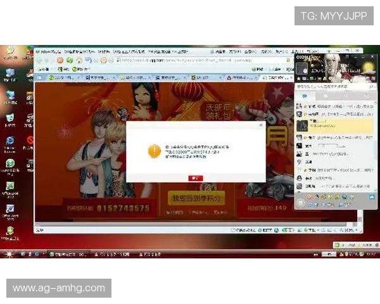Click the green refresh button in the browser toolbar
Screen dimensions: 380x304
click(x=70, y=60)
